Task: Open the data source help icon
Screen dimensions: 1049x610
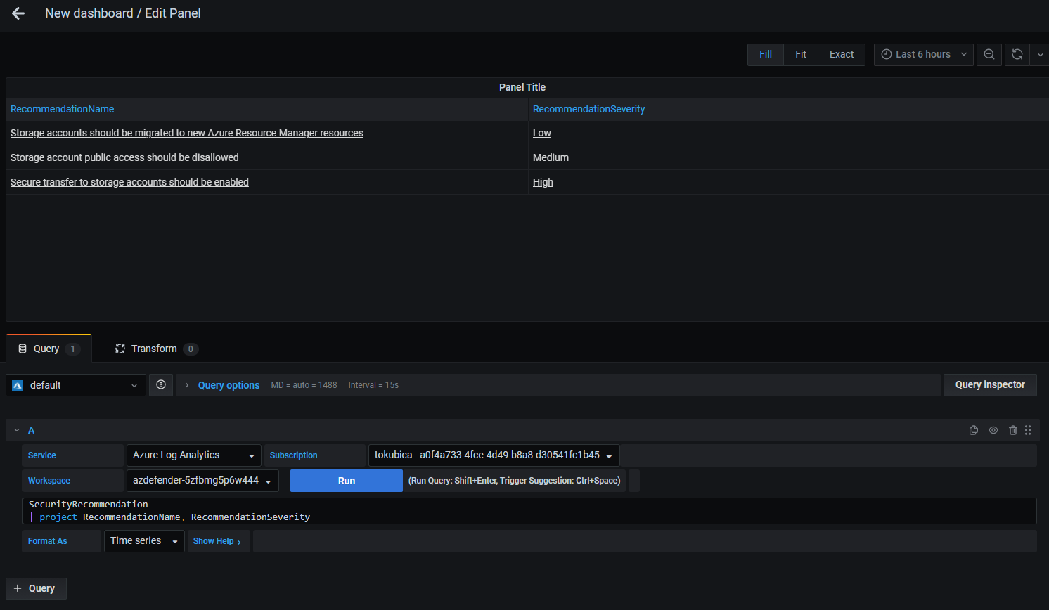Action: click(x=161, y=385)
